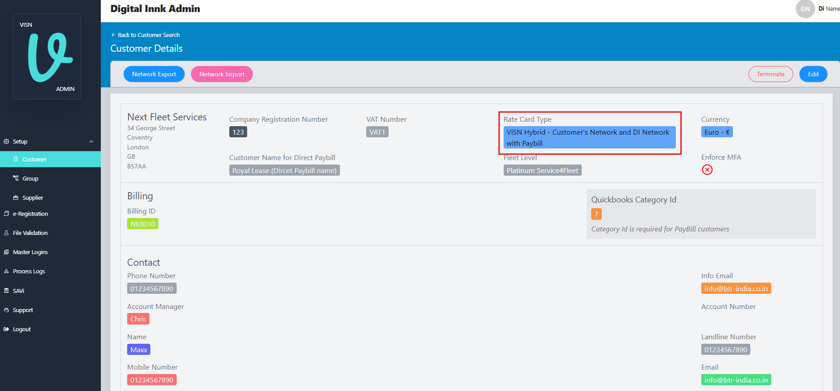Screen dimensions: 840x391
Task: Click the VAT1 badge
Action: click(x=377, y=132)
